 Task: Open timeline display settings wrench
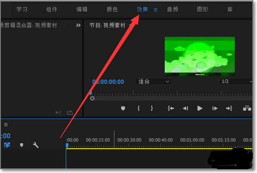(x=36, y=145)
